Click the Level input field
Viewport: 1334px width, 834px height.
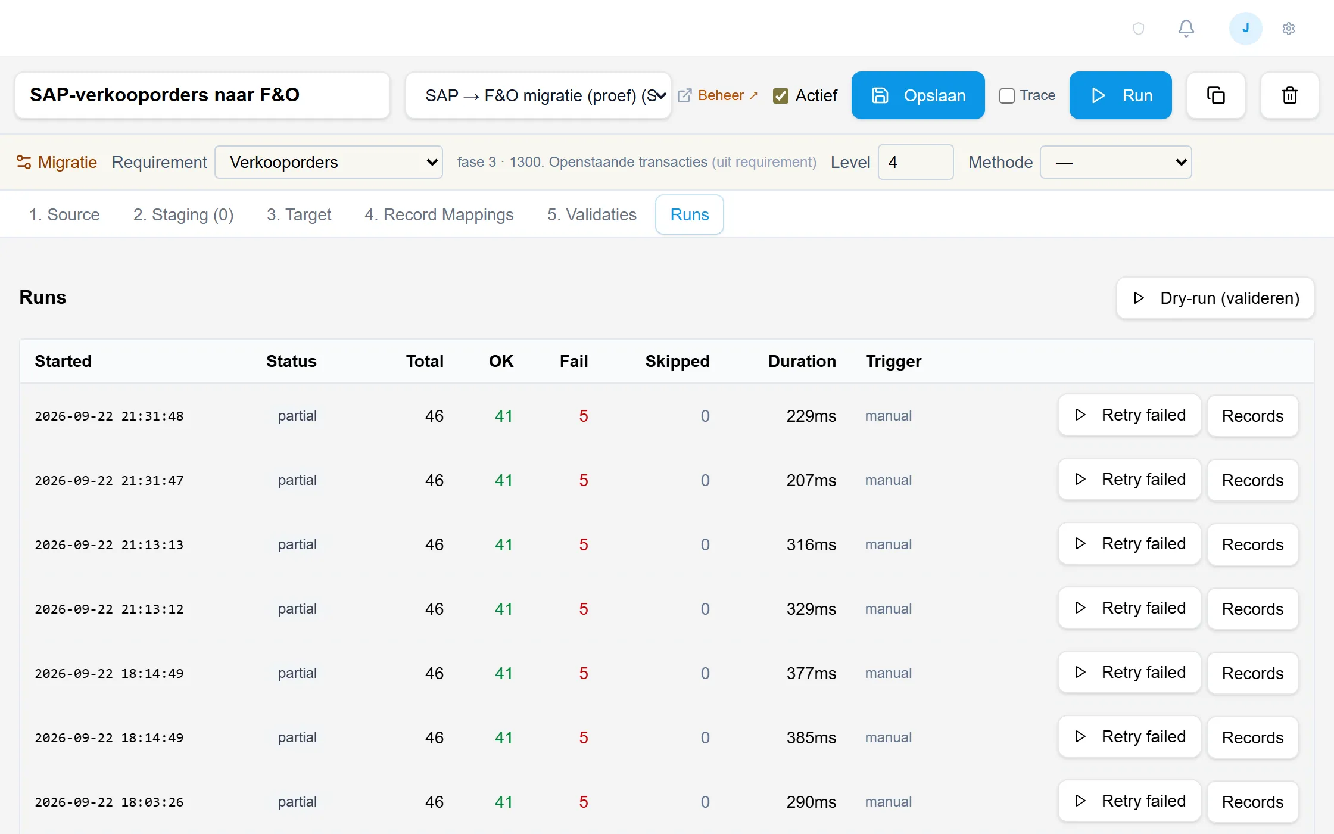915,162
